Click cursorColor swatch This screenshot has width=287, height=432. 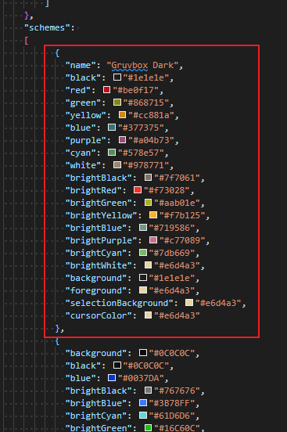[x=148, y=315]
